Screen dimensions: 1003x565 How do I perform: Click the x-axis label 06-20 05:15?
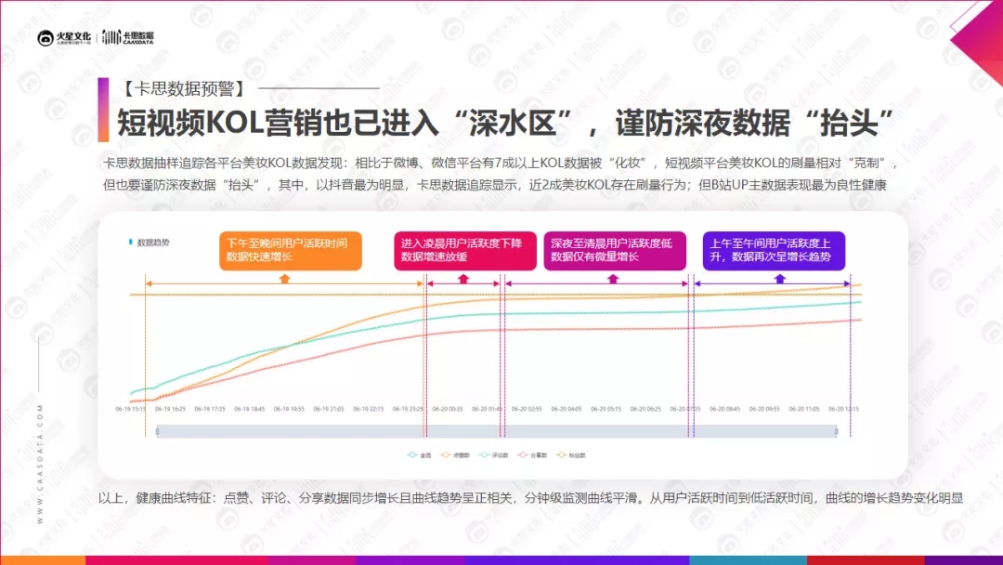click(606, 409)
